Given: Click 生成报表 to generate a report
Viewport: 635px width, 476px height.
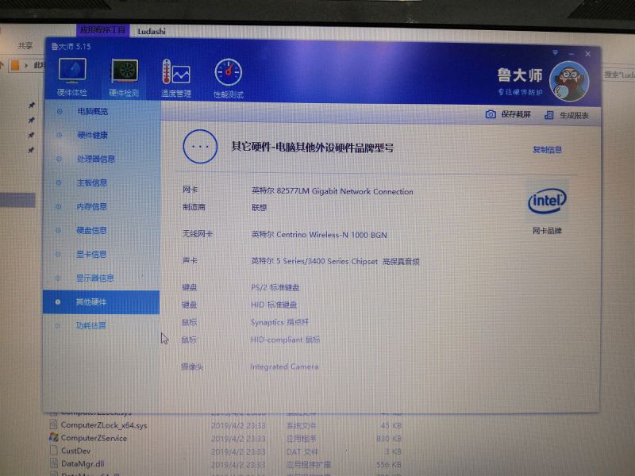Looking at the screenshot, I should (567, 115).
